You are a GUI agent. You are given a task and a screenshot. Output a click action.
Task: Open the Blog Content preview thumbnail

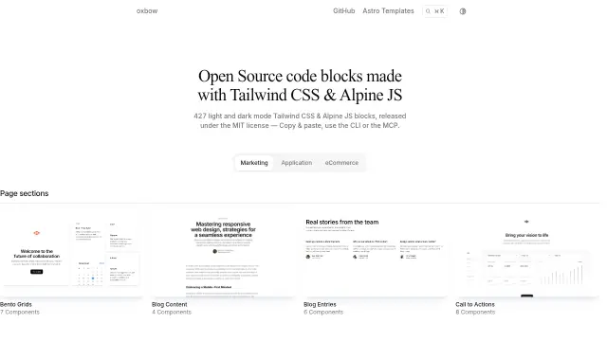pyautogui.click(x=223, y=254)
